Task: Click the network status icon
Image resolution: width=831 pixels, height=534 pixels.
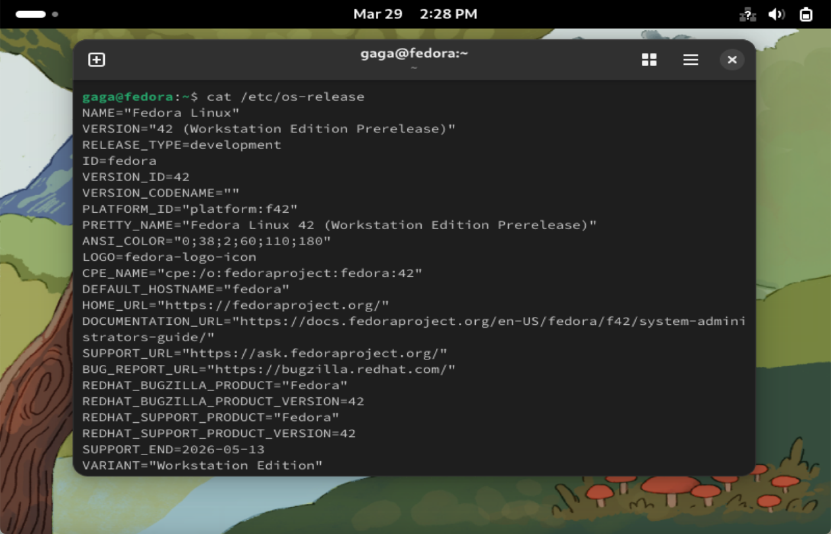Action: pos(747,15)
